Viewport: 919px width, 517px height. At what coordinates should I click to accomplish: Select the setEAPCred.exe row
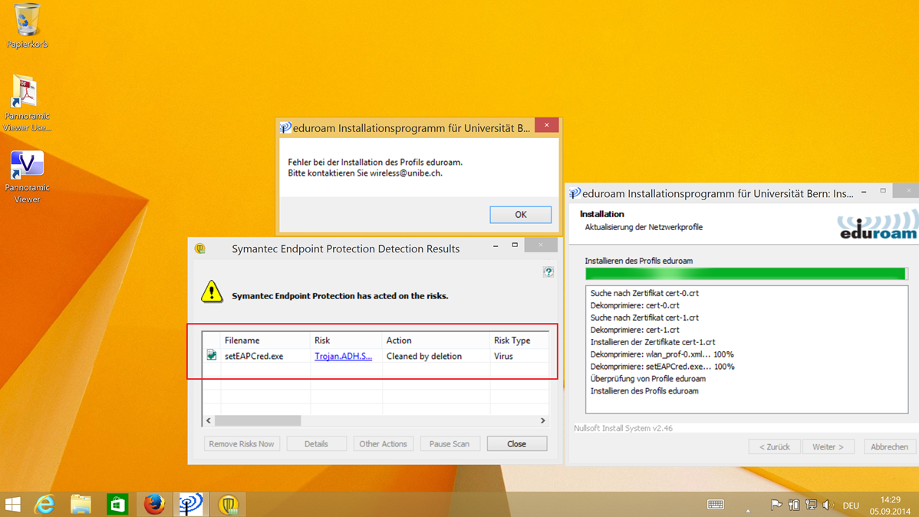(x=376, y=356)
